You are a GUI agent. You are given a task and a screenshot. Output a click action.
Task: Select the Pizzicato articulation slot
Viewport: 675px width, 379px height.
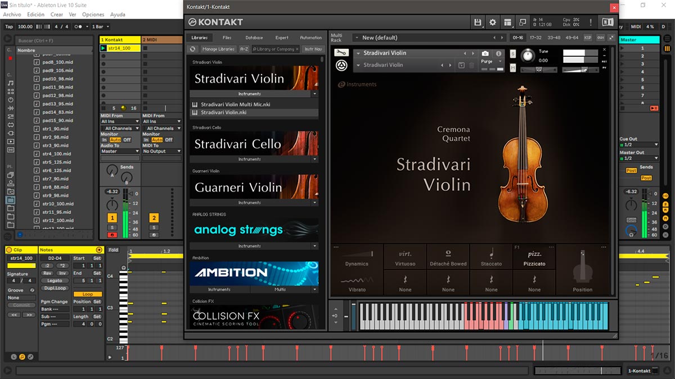pos(534,257)
